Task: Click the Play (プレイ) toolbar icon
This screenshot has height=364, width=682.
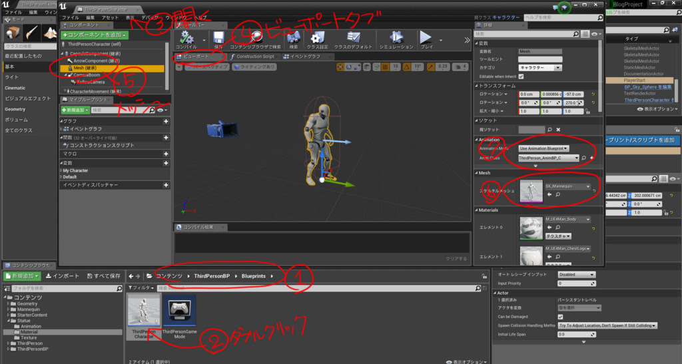Action: 426,37
